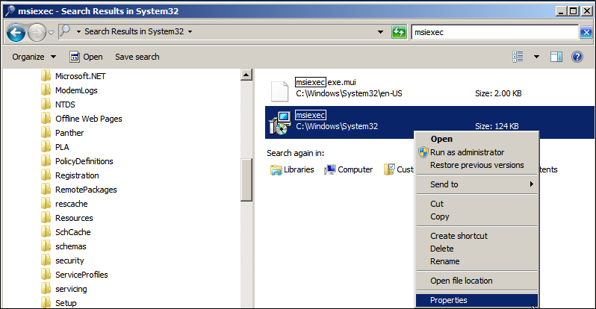The height and width of the screenshot is (309, 596).
Task: Click the greyed Forward arrow button
Action: pyautogui.click(x=37, y=32)
